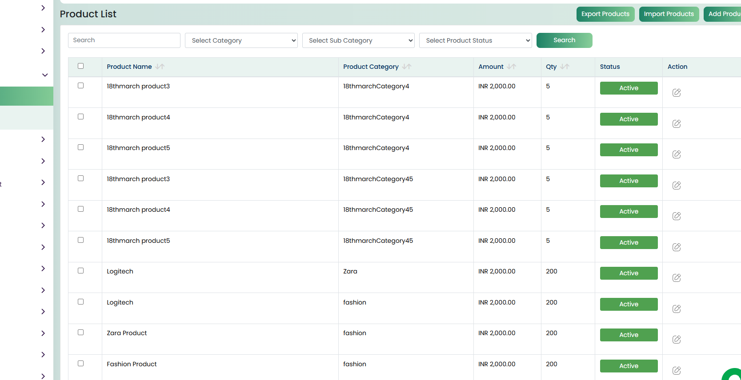741x380 pixels.
Task: Open the Select Category dropdown
Action: tap(241, 40)
